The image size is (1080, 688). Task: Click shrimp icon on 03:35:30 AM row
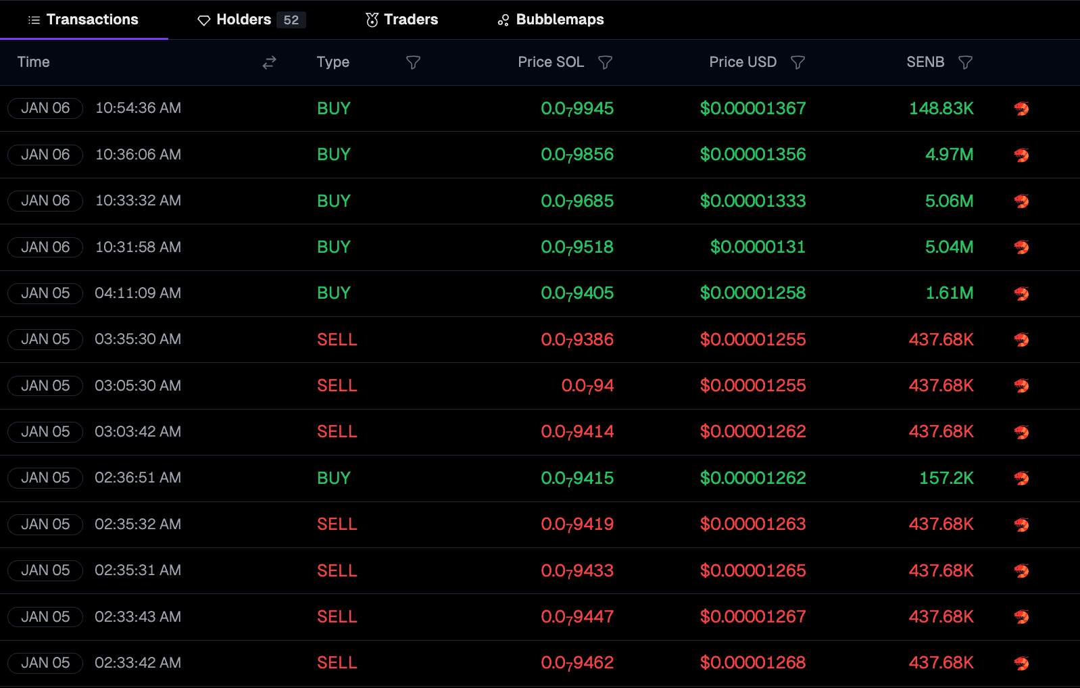(x=1021, y=340)
